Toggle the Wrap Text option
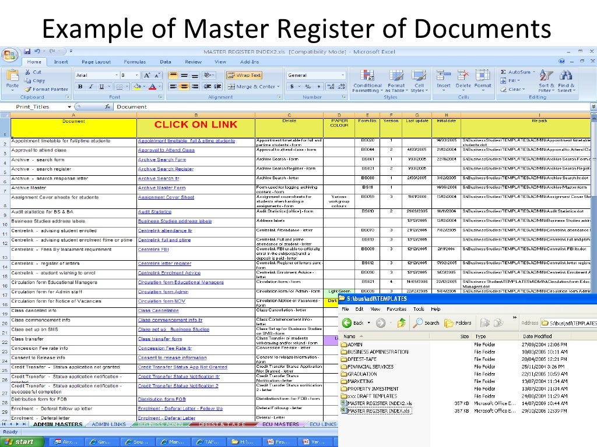This screenshot has height=447, width=597. 244,75
